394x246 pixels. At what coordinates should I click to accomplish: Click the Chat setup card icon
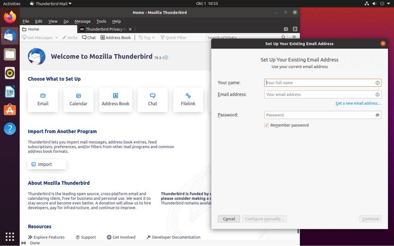pos(152,96)
